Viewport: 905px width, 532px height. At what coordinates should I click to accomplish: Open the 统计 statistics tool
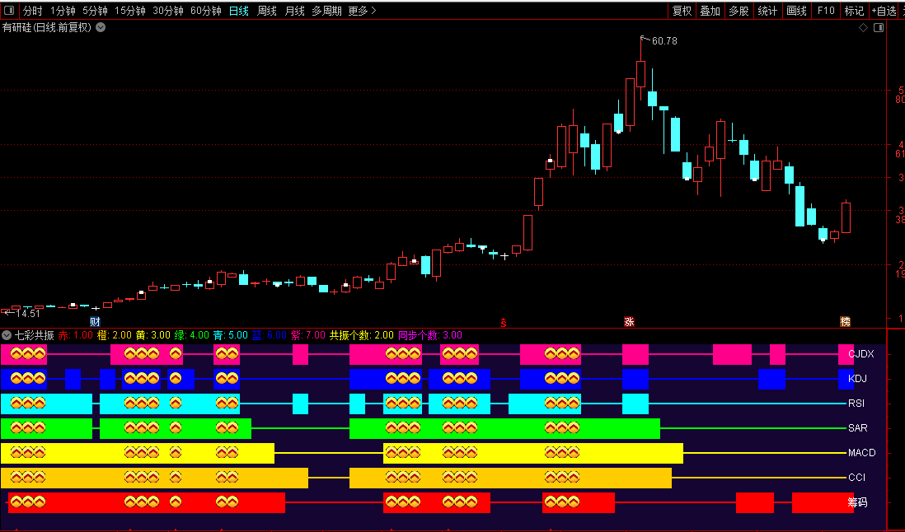[x=767, y=11]
